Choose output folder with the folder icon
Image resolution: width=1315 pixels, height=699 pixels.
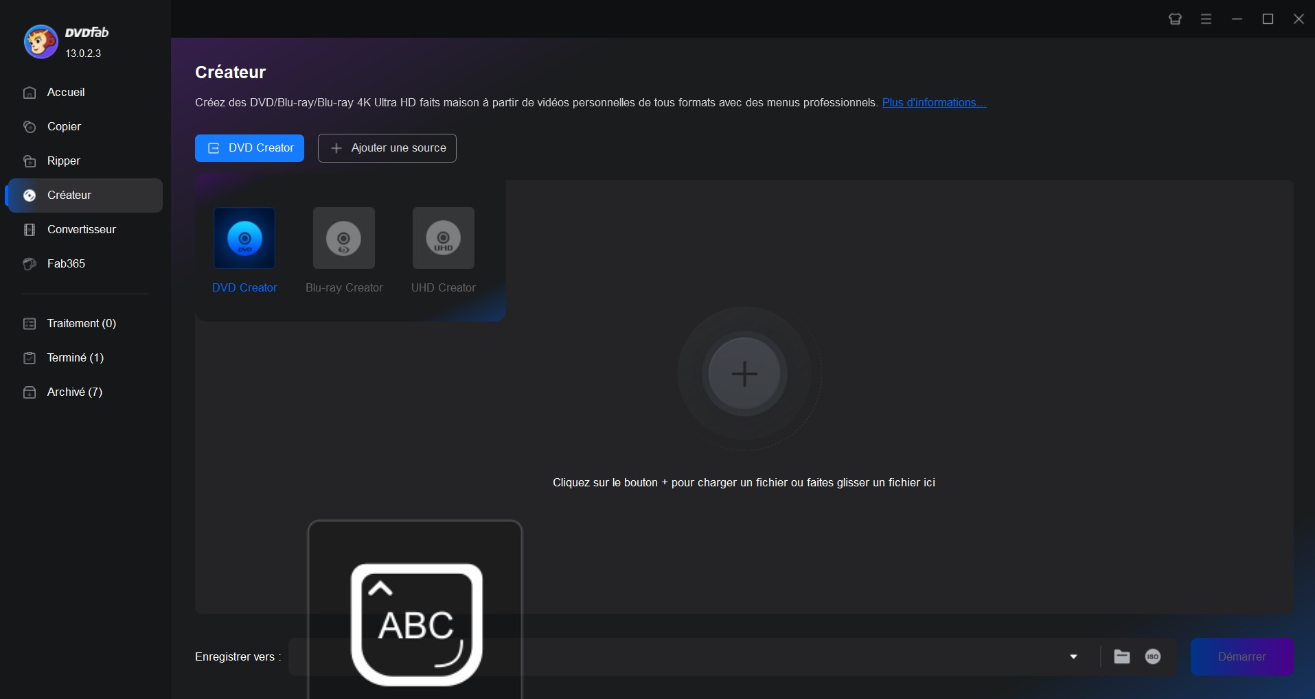(x=1122, y=657)
